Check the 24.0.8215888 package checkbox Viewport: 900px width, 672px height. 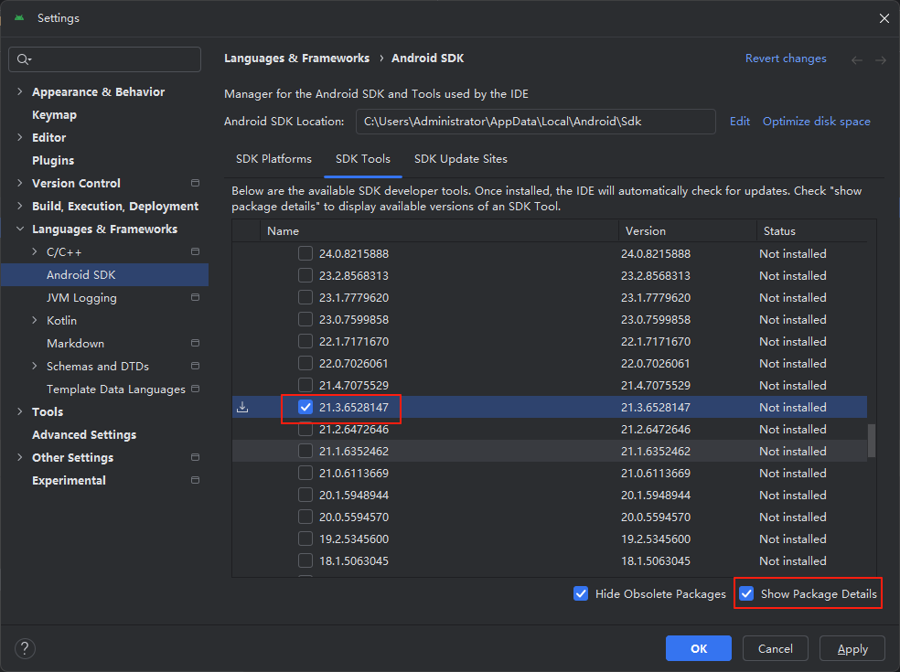pyautogui.click(x=305, y=253)
